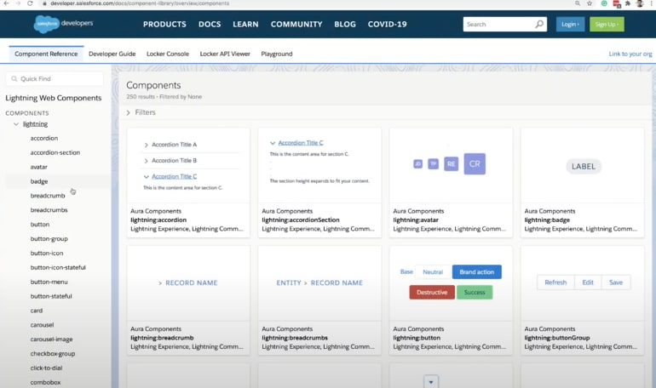Viewport: 656px width, 388px height.
Task: Click the Success button preview
Action: [475, 293]
